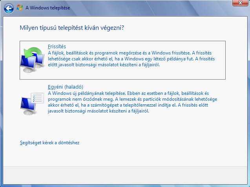Click the 'A Windows telepítése' window title
The image size is (250, 187).
(x=47, y=8)
